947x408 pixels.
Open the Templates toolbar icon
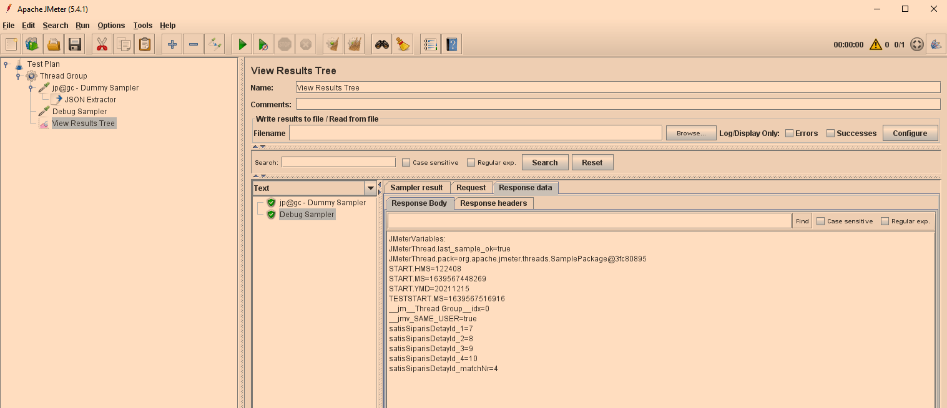click(32, 44)
